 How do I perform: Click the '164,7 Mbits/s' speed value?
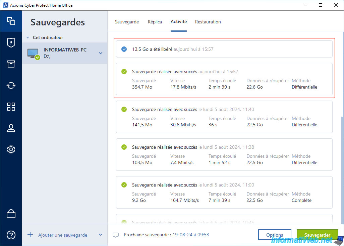pyautogui.click(x=184, y=201)
